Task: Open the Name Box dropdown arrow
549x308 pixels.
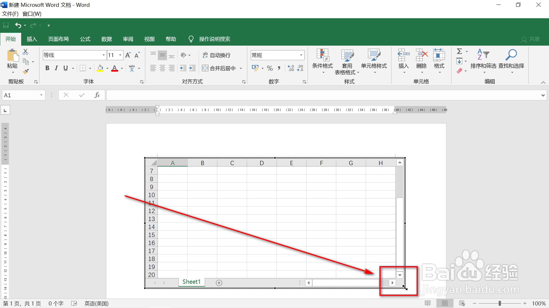Action: (41, 95)
